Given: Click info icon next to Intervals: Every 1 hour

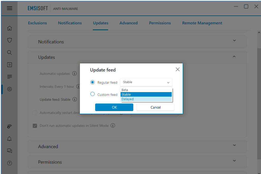Looking at the screenshot, I should point(78,86).
